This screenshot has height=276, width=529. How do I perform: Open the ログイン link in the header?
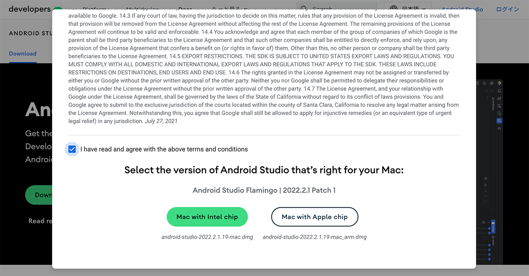tap(507, 9)
